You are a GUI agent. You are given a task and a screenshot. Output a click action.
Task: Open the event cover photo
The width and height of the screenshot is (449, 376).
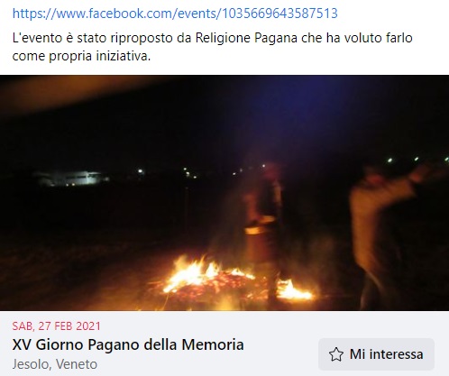click(x=224, y=193)
